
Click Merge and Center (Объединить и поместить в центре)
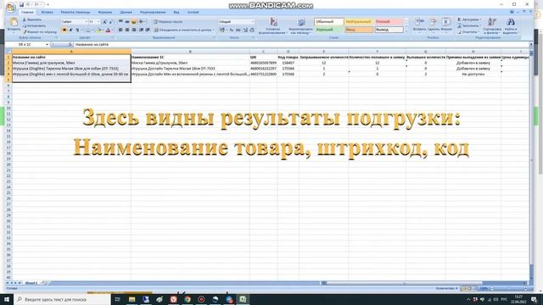tap(184, 30)
